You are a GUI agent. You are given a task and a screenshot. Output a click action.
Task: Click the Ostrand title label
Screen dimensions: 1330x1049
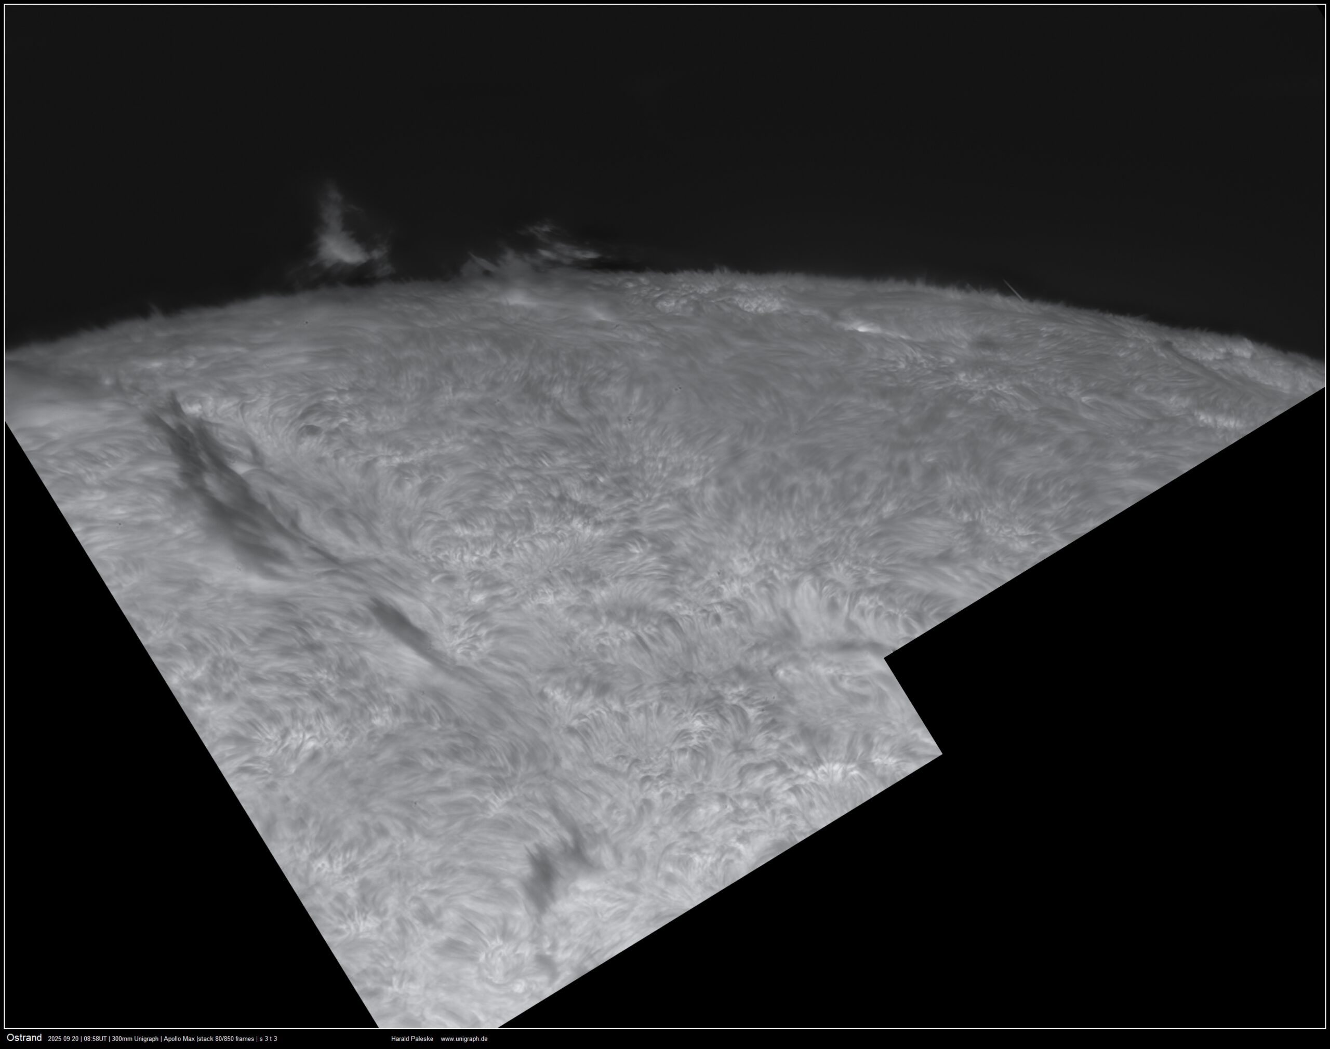click(x=24, y=1038)
